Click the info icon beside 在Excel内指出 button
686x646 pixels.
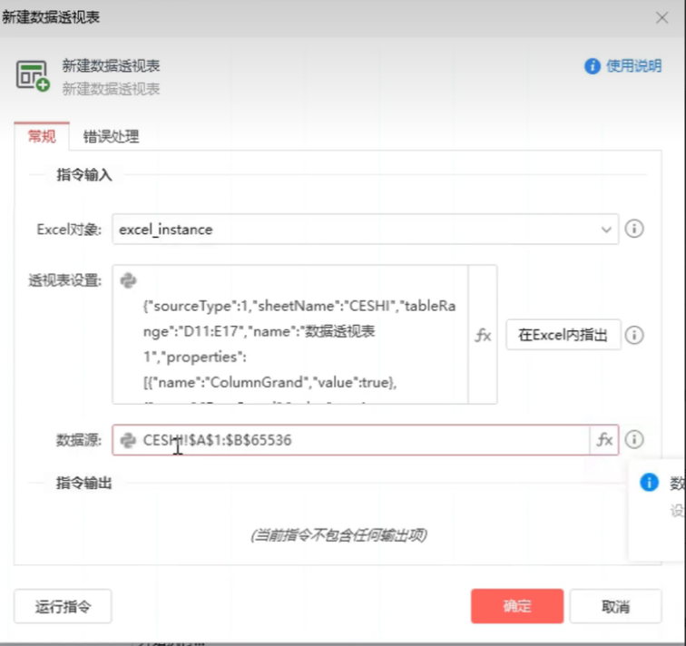(x=634, y=335)
